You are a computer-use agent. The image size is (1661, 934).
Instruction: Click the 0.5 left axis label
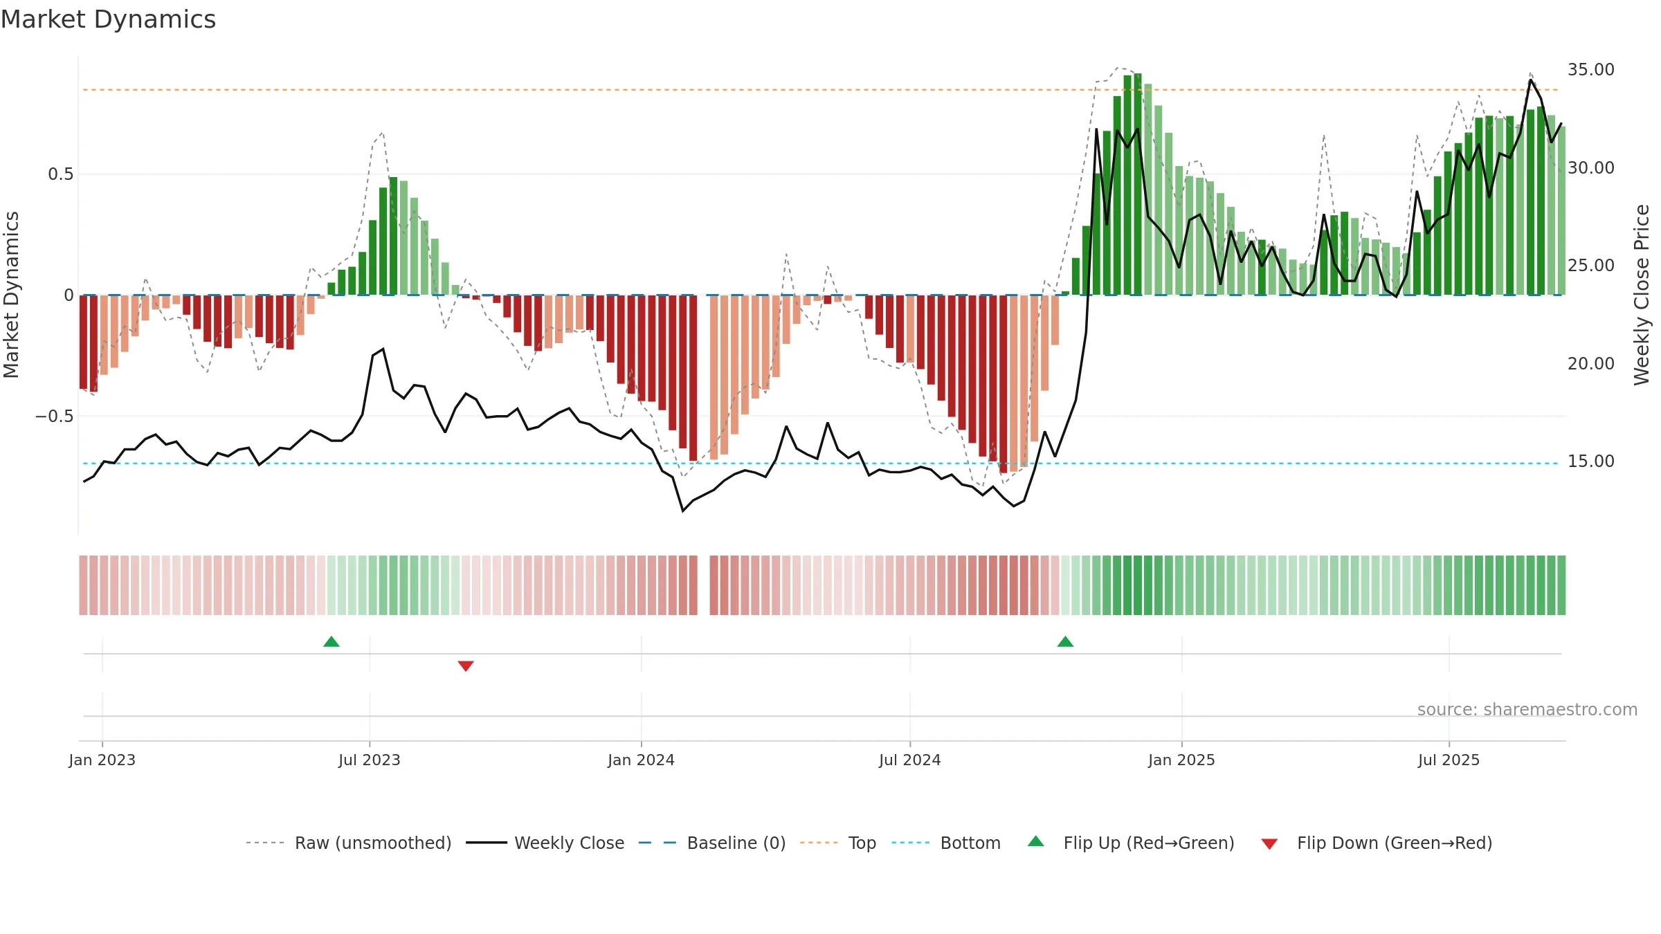(61, 174)
